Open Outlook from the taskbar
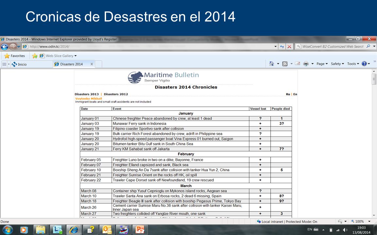The image size is (377, 235). [x=107, y=230]
